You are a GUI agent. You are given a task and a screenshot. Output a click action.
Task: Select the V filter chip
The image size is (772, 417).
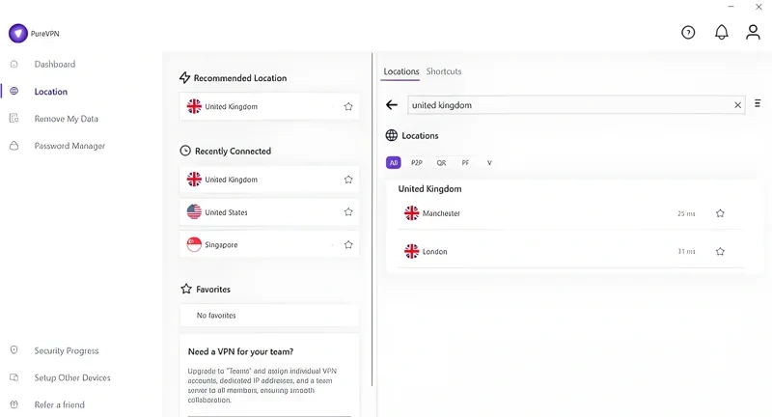click(x=489, y=162)
